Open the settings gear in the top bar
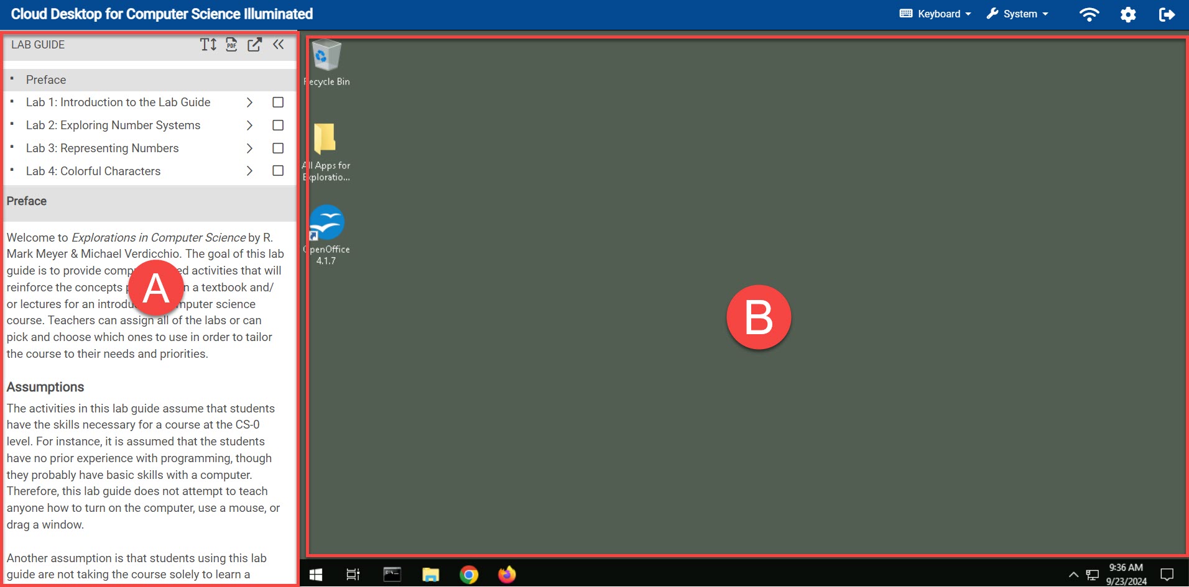 (x=1128, y=14)
